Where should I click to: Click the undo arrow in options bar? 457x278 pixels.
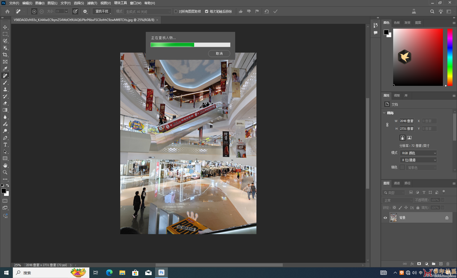[267, 11]
